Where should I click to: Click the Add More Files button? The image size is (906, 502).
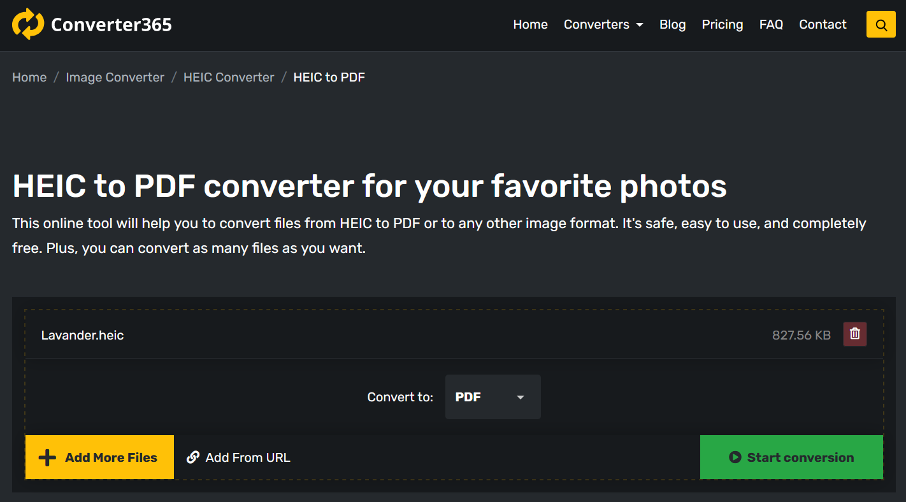[x=99, y=457]
